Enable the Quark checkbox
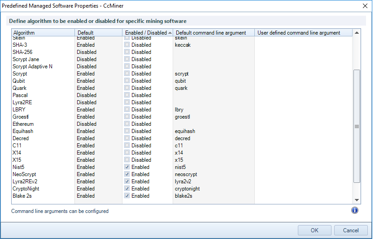Viewport: 375px width, 239px height. (x=127, y=88)
